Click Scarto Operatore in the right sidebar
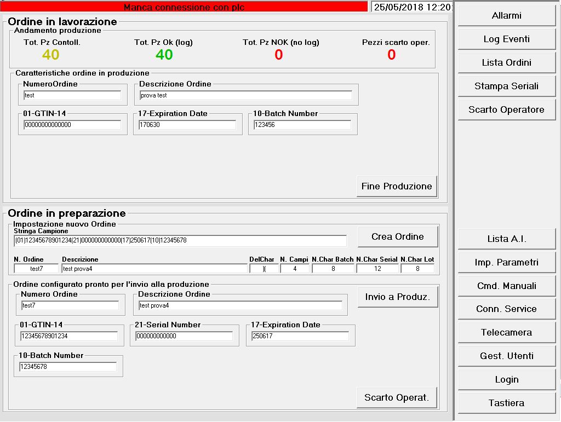Screen dimensions: 561x422 tap(506, 109)
